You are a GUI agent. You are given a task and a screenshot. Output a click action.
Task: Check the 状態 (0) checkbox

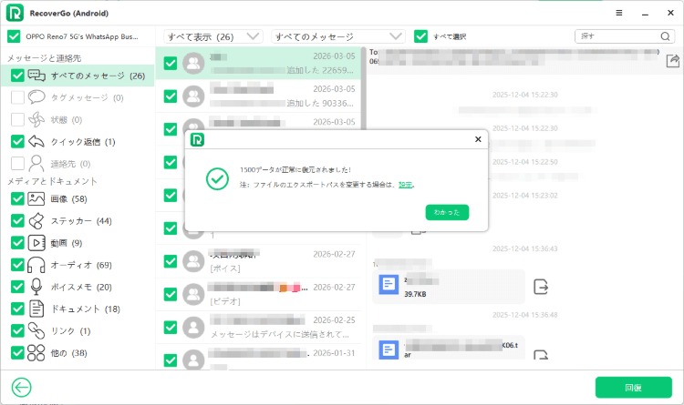point(17,120)
